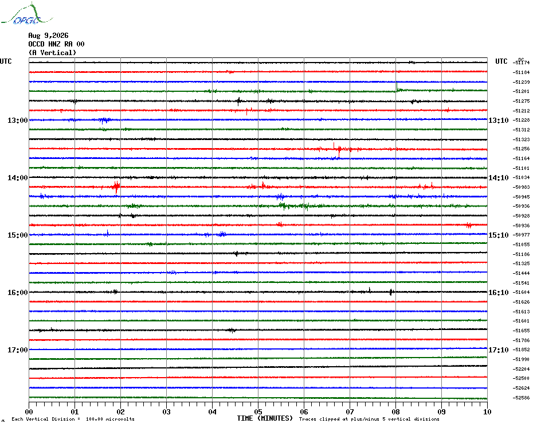Click the DC value '-52500'
The width and height of the screenshot is (533, 427).
tap(522, 378)
